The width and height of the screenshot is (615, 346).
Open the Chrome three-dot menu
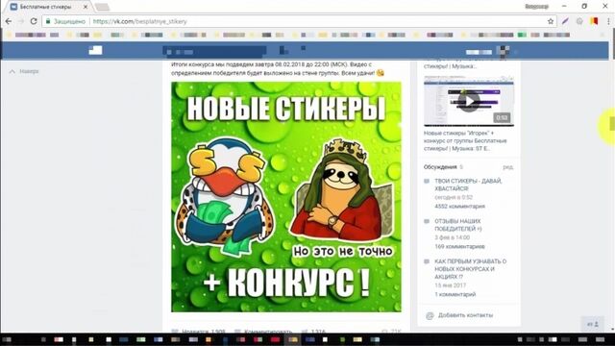[x=608, y=21]
